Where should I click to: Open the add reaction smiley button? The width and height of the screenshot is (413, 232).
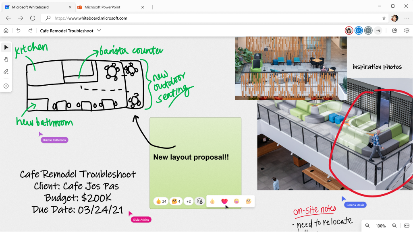pos(200,201)
